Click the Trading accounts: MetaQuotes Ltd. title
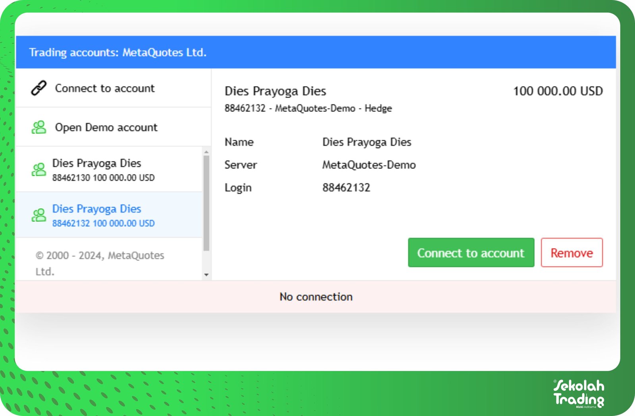 click(x=118, y=52)
